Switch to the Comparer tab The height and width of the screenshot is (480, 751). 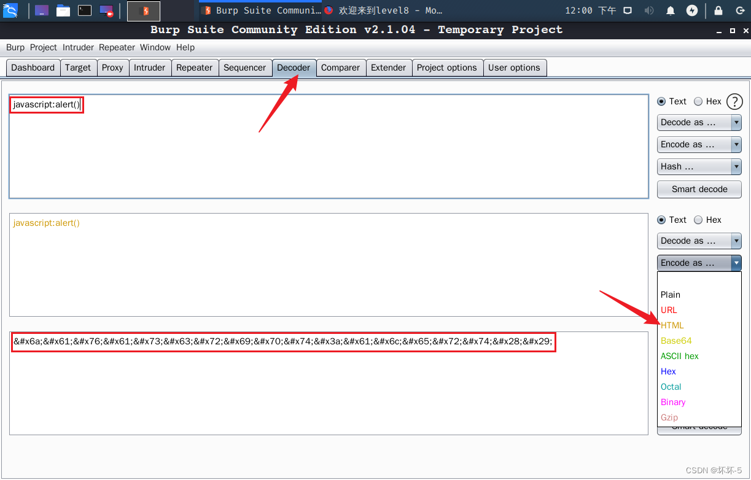point(340,68)
